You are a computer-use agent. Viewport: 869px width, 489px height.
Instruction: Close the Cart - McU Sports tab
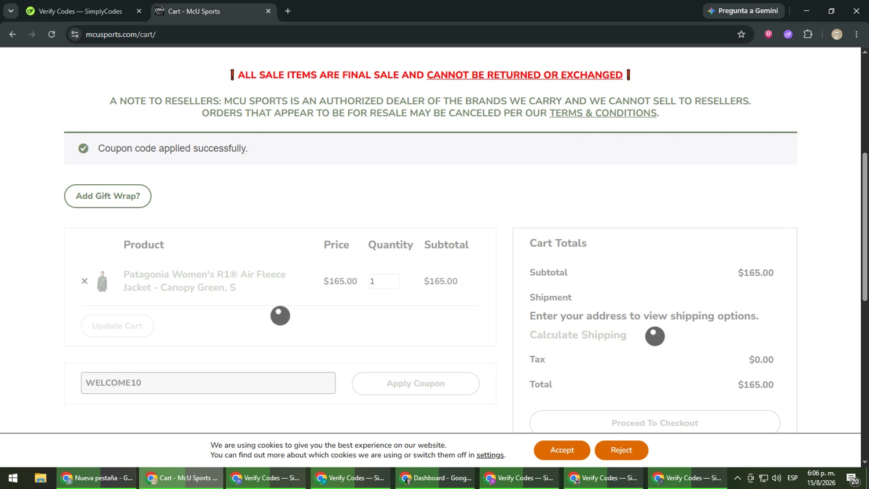click(x=268, y=11)
